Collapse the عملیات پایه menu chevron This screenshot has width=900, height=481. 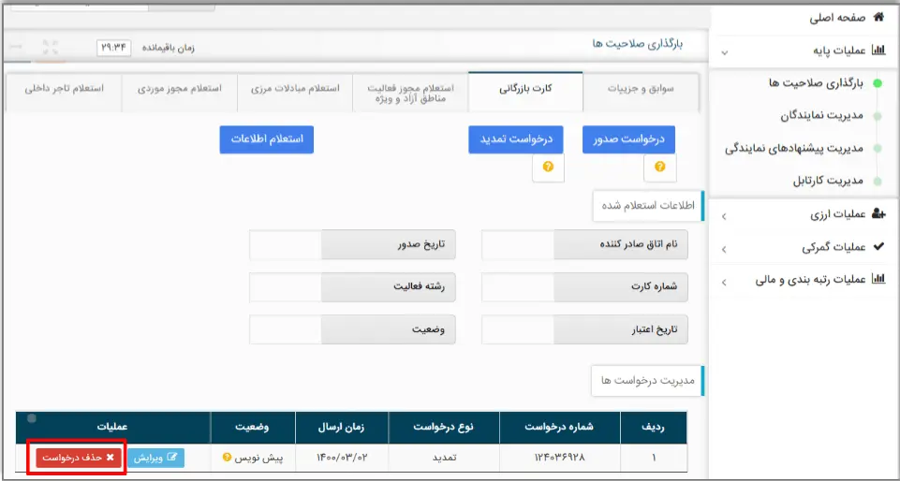724,51
